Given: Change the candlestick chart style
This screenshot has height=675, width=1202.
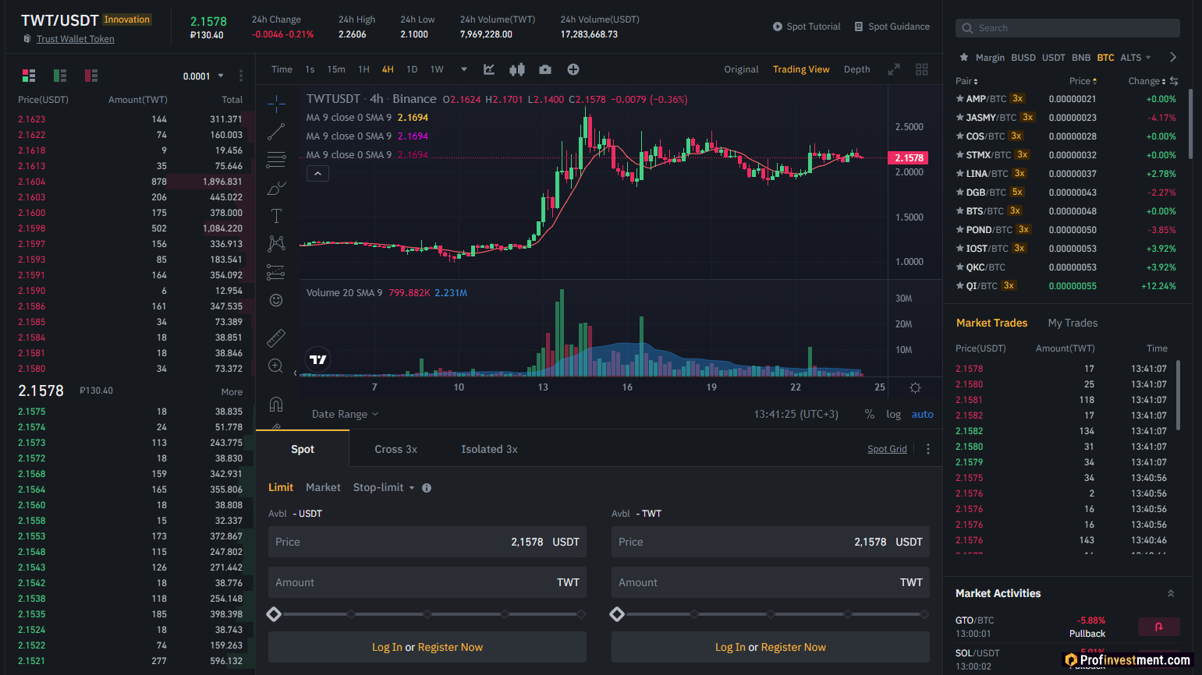Looking at the screenshot, I should (x=517, y=69).
